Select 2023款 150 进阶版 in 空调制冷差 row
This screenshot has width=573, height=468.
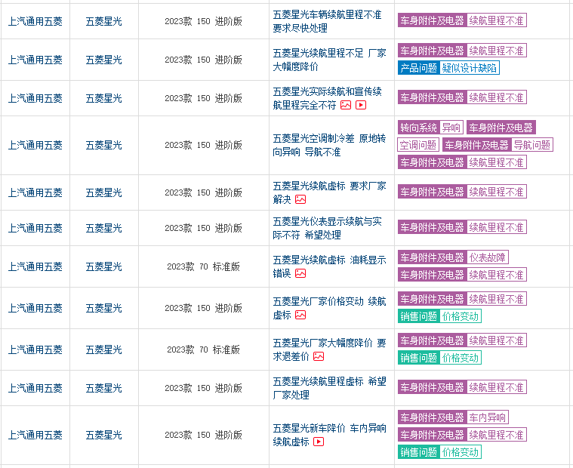(204, 145)
